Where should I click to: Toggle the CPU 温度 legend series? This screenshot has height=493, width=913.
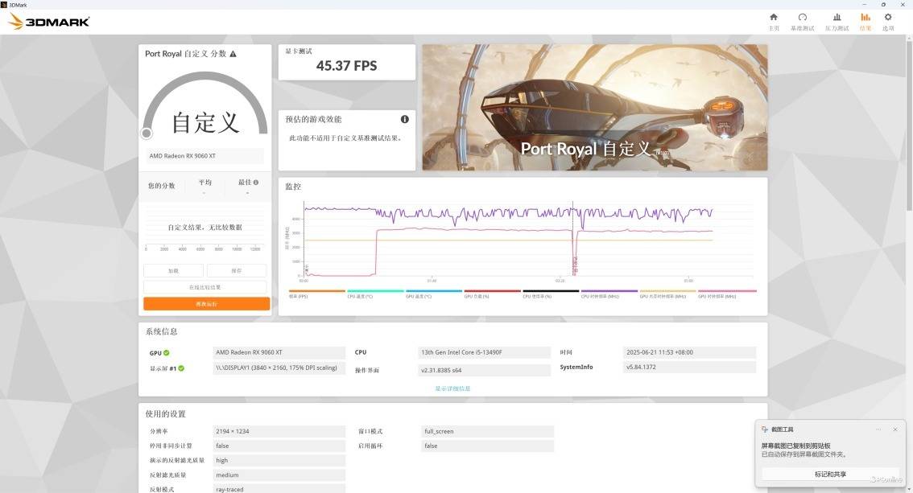point(375,294)
